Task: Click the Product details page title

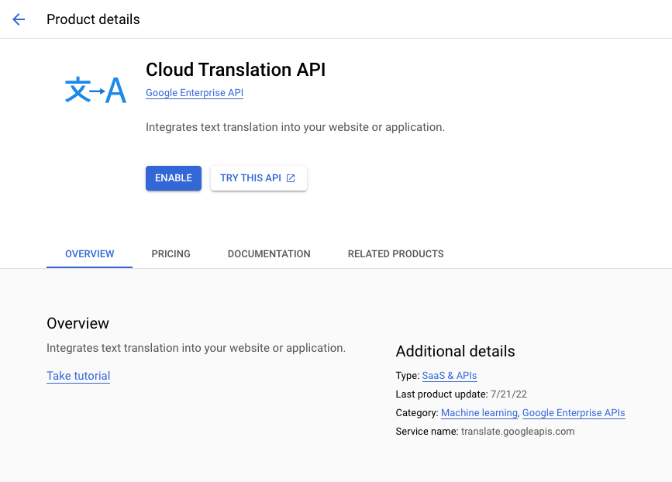Action: [93, 19]
